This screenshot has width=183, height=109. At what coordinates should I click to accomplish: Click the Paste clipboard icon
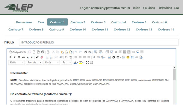pos(62,52)
